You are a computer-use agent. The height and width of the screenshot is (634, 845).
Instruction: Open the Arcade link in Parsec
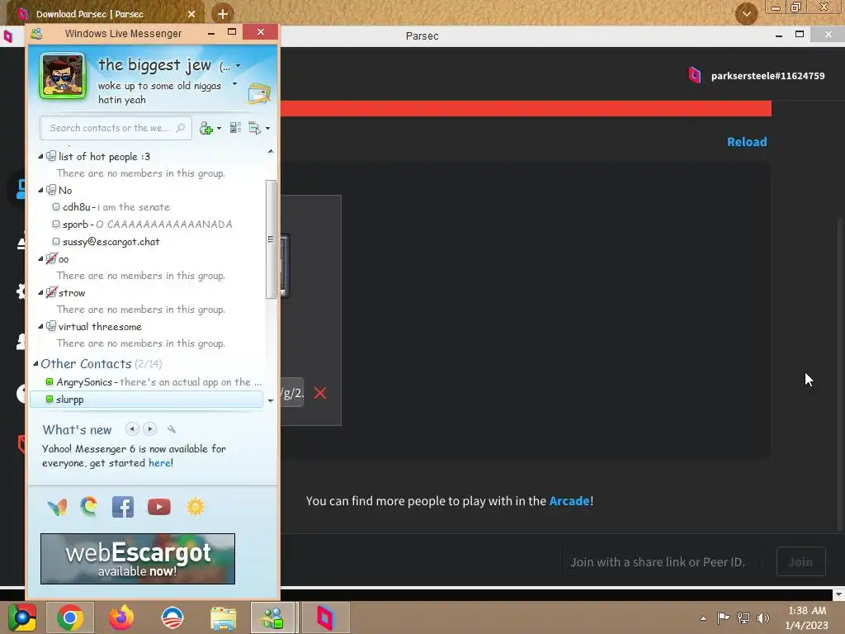(569, 501)
